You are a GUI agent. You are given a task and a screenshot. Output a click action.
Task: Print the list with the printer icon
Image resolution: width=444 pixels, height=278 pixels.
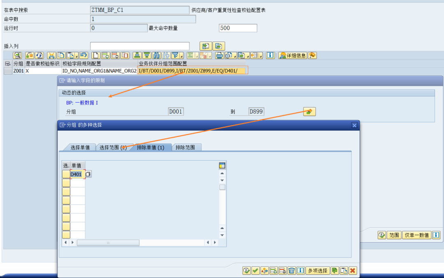(219, 55)
